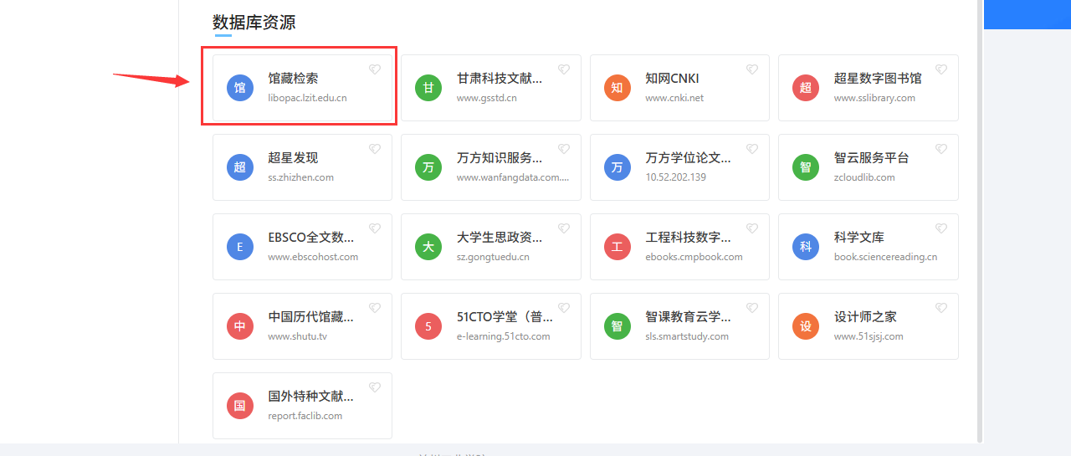Select the 智云服务平台 resource title
The width and height of the screenshot is (1071, 456).
871,157
